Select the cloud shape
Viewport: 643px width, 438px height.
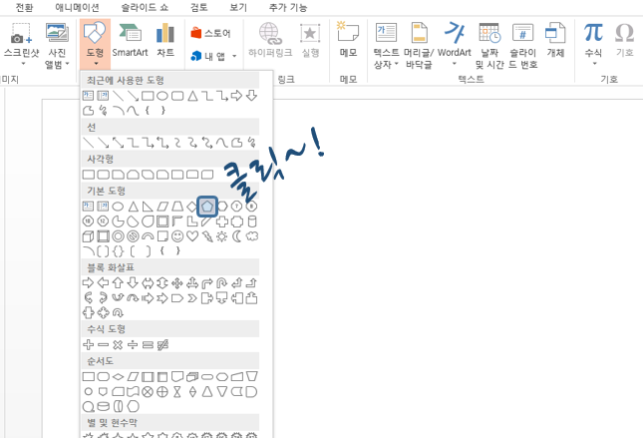pyautogui.click(x=252, y=236)
